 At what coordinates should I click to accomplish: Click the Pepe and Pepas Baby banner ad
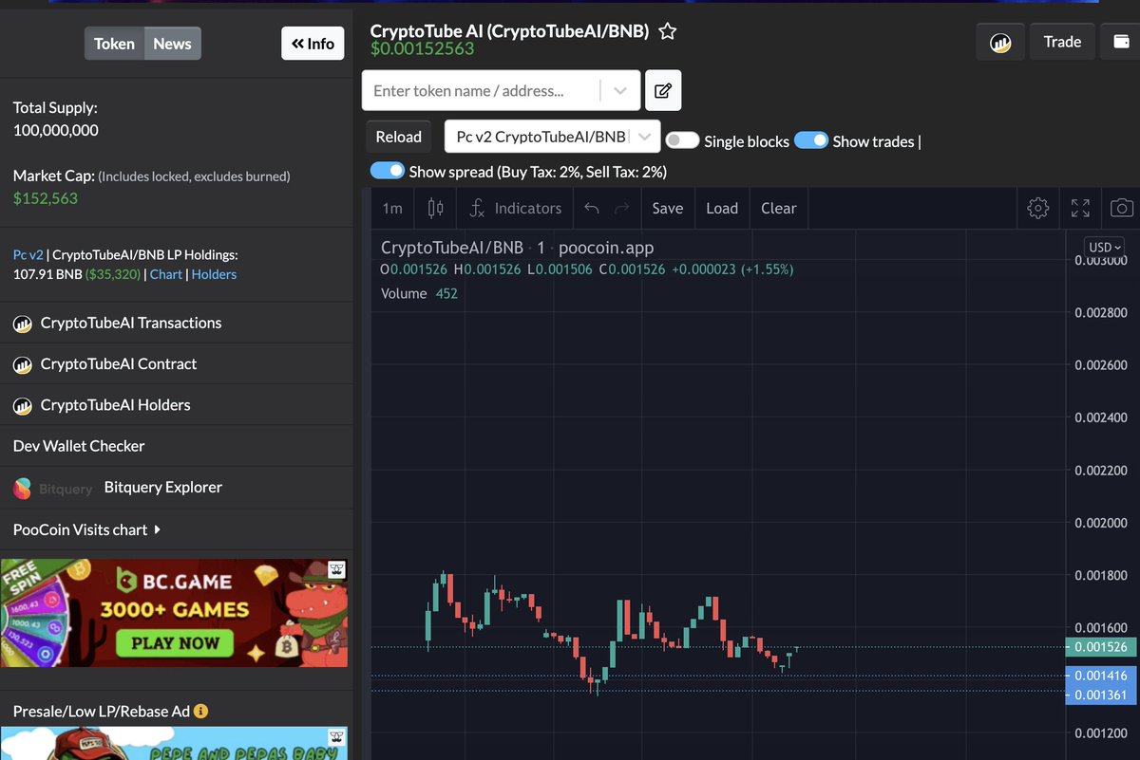click(174, 744)
